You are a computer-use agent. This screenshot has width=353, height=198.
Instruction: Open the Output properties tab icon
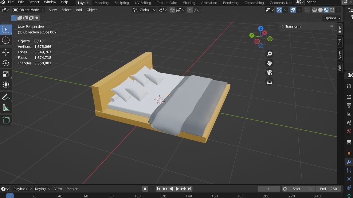click(349, 105)
